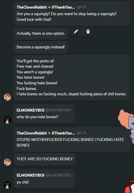Click the @ELMONKEYBOI handle above 'yo chill'
The height and width of the screenshot is (193, 134).
58,175
